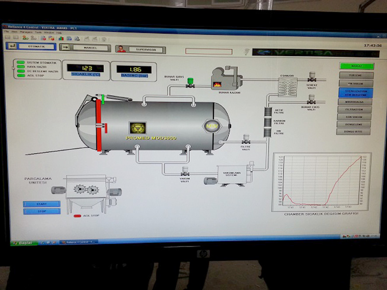Click the MW hexagon on the chamber
Image resolution: width=387 pixels, height=290 pixels.
click(x=212, y=126)
